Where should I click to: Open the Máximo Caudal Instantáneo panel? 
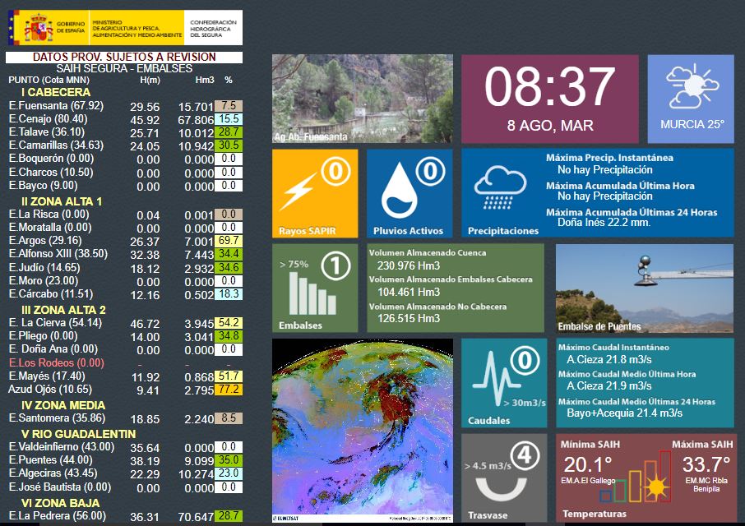click(x=645, y=383)
